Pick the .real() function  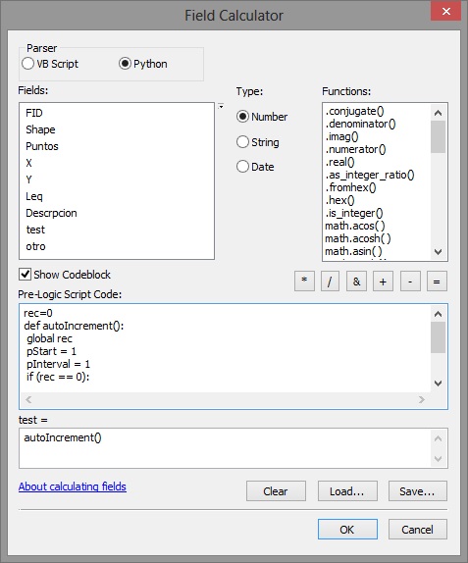tap(339, 162)
